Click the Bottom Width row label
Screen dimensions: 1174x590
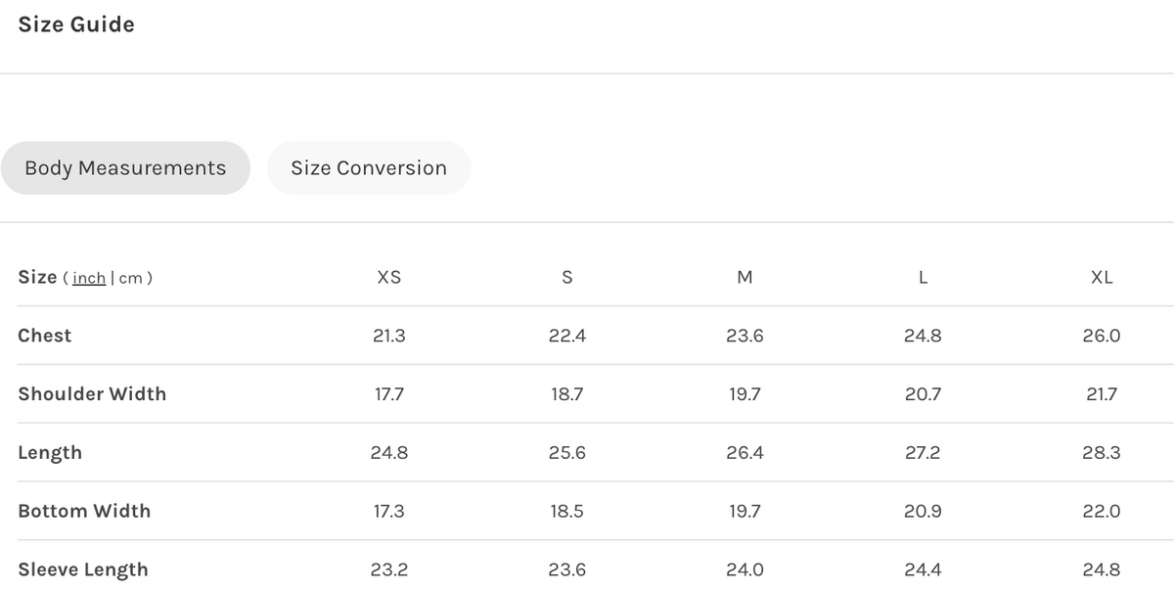point(84,511)
